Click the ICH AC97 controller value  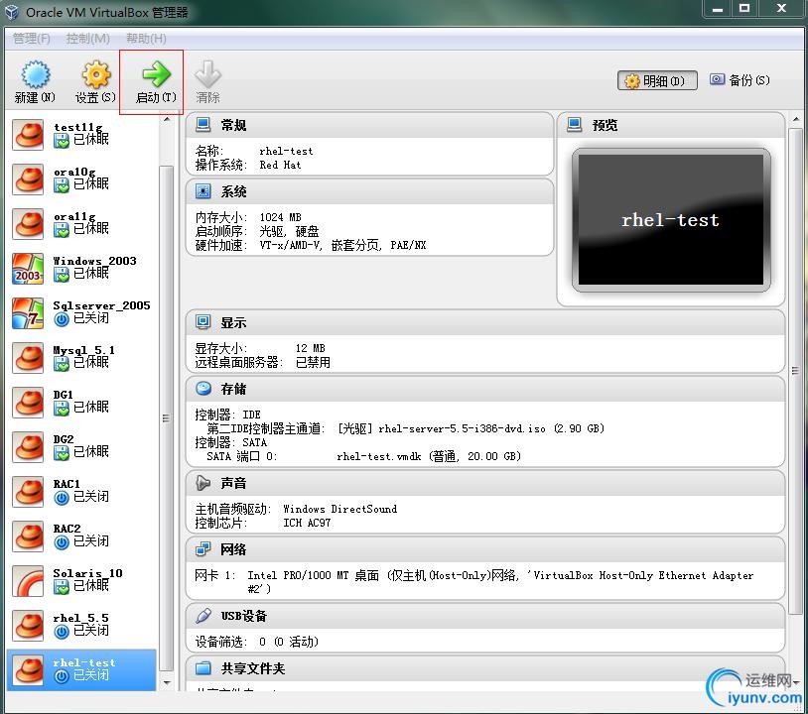click(307, 523)
